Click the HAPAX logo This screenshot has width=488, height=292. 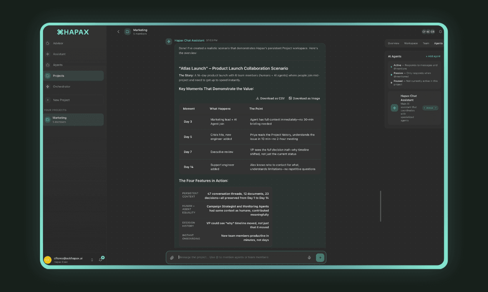(x=73, y=32)
